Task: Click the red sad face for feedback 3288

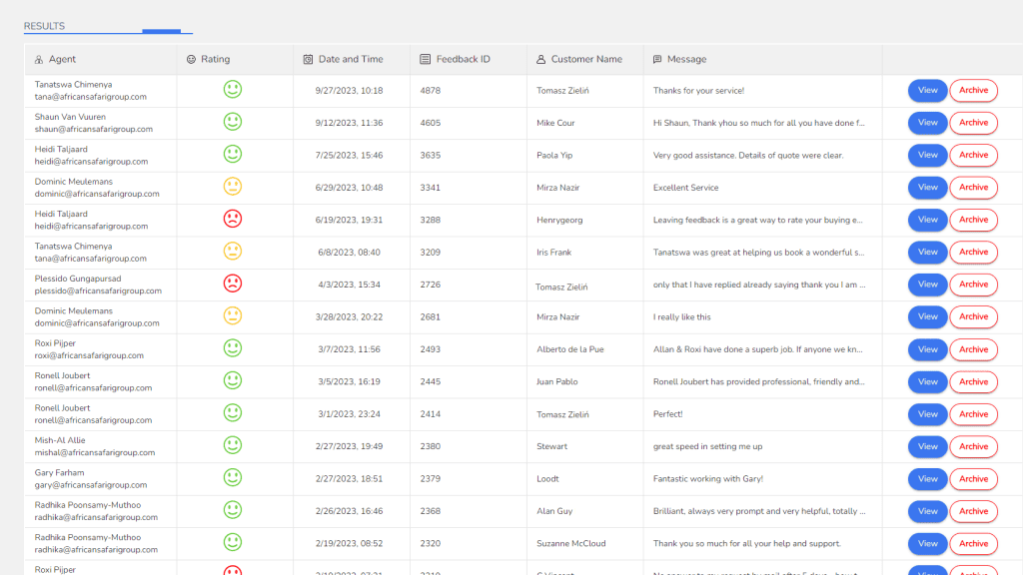Action: (x=233, y=219)
